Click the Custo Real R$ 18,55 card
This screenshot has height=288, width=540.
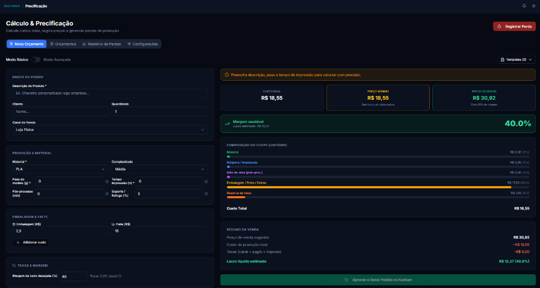[x=272, y=98]
